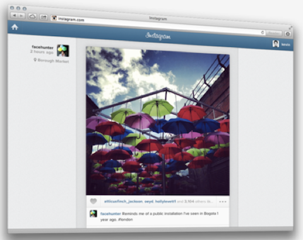Viewport: 303px width, 240px height.
Task: Click the Reader button in address bar
Action: [x=274, y=33]
